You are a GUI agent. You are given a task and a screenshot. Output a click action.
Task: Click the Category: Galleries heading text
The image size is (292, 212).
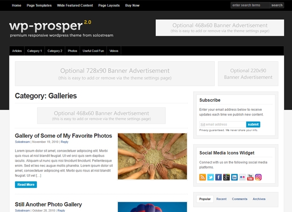46,96
